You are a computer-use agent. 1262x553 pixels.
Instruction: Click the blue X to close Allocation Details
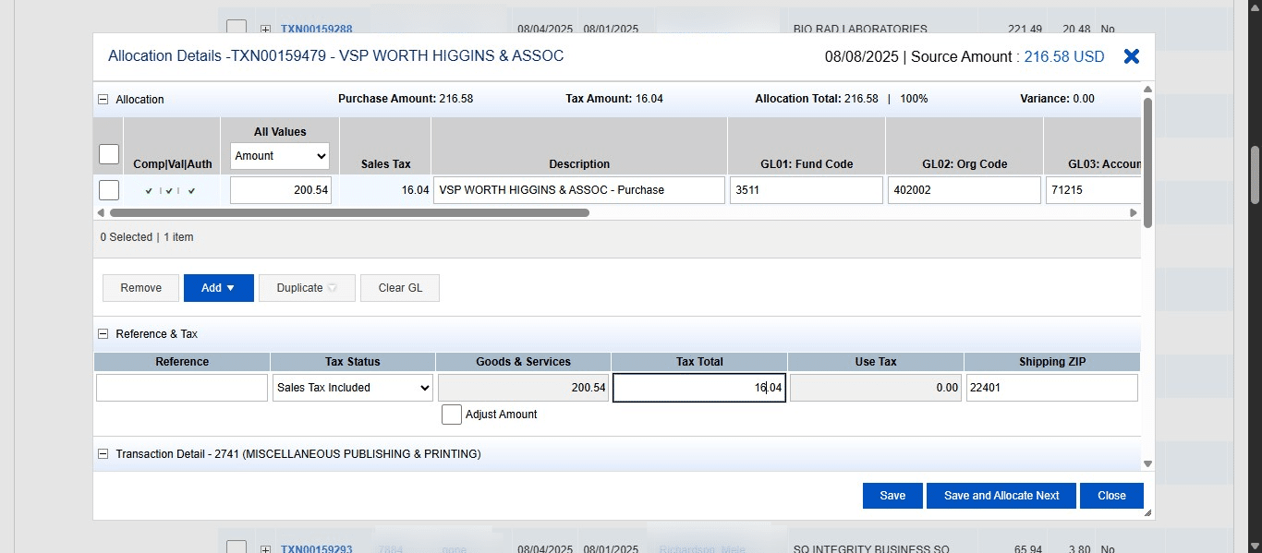pyautogui.click(x=1131, y=56)
